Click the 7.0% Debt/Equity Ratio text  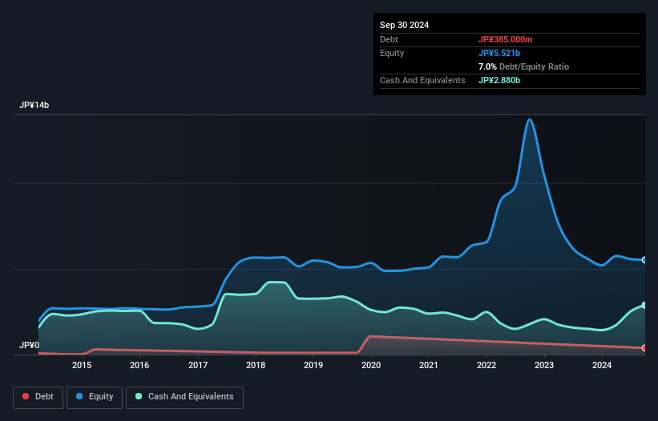pyautogui.click(x=523, y=66)
